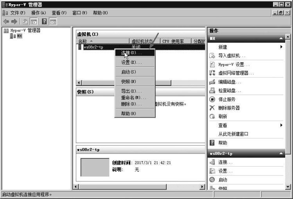Viewport: 293px width, 199px height.
Task: Choose 快照(N) in the context menu
Action: (x=135, y=81)
